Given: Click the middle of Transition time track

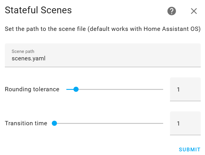Looking at the screenshot, I should [109, 123].
